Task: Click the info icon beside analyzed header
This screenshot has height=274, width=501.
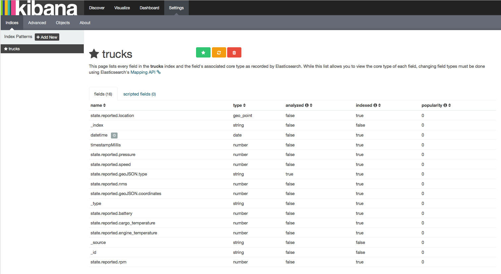Action: point(307,105)
